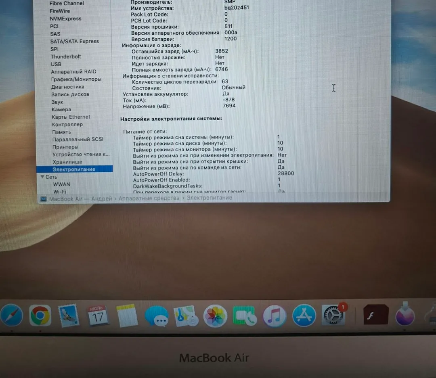Launch the Flash Player dock icon

376,315
